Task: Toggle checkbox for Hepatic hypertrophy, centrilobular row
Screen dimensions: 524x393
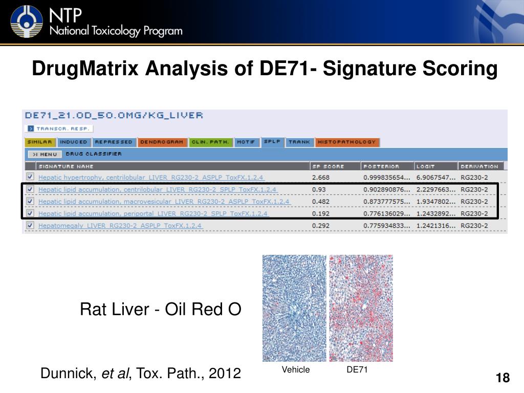Action: (x=30, y=177)
